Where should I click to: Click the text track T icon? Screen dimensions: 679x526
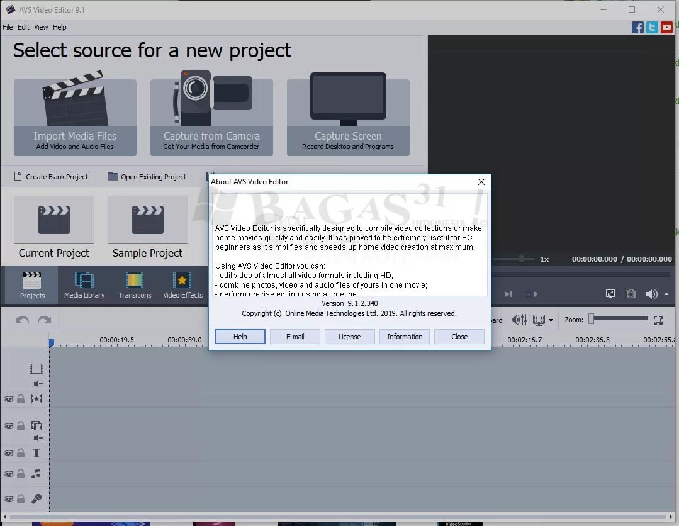tap(36, 453)
